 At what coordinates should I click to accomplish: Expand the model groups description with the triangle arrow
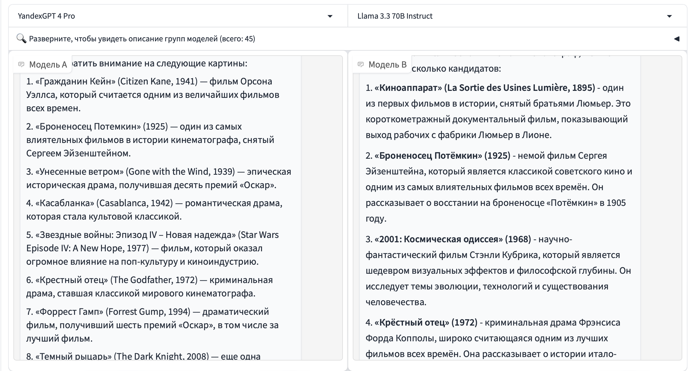(x=676, y=39)
